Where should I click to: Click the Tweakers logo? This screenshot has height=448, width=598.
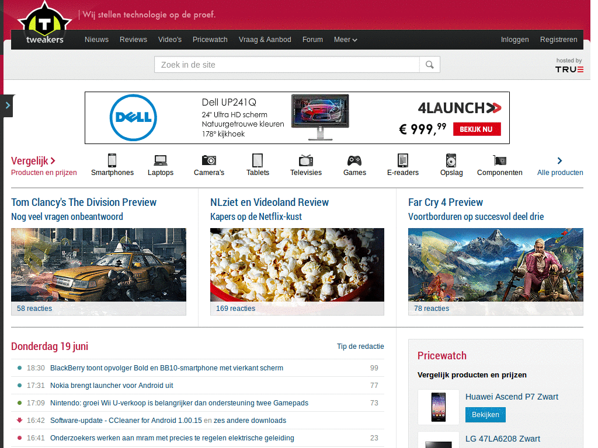pos(44,23)
